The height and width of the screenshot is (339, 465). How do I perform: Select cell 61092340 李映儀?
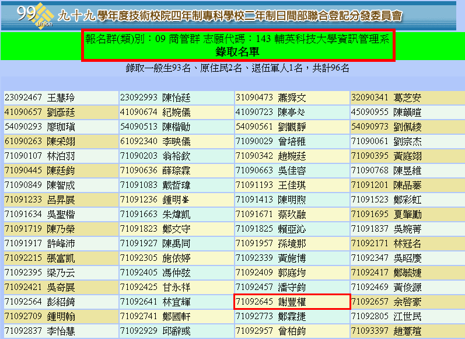[176, 141]
